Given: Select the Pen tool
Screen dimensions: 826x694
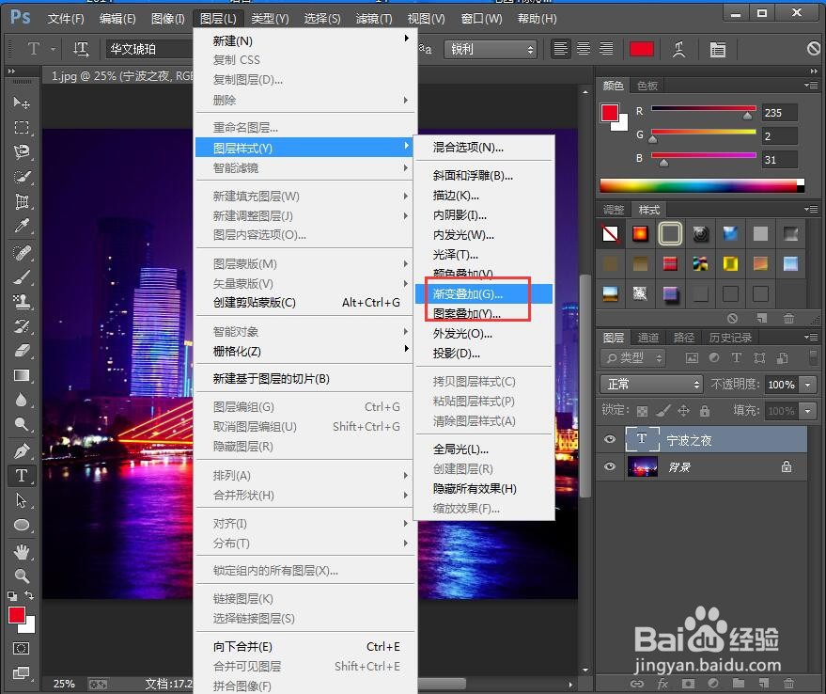Looking at the screenshot, I should coord(21,450).
